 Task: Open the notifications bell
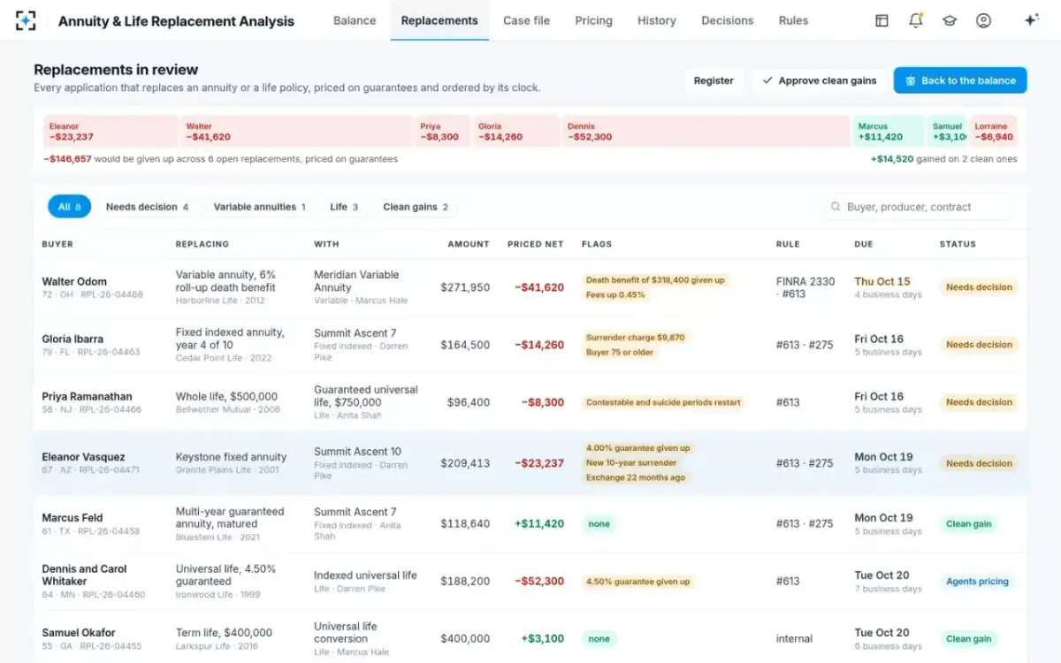coord(916,20)
